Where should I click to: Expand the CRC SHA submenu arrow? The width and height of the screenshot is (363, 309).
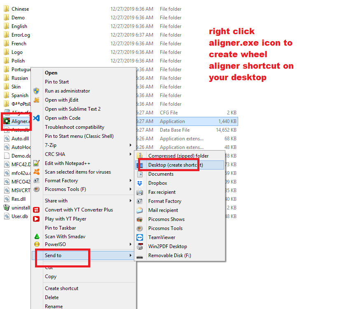(x=131, y=154)
